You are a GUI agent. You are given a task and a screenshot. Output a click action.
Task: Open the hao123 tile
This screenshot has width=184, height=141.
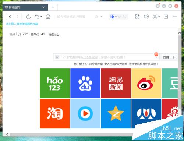click(55, 83)
